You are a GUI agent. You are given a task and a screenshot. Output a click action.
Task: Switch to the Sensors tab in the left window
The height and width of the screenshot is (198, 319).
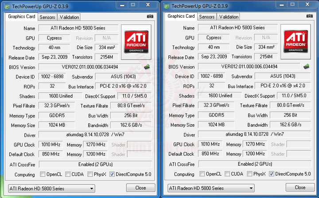(x=47, y=17)
